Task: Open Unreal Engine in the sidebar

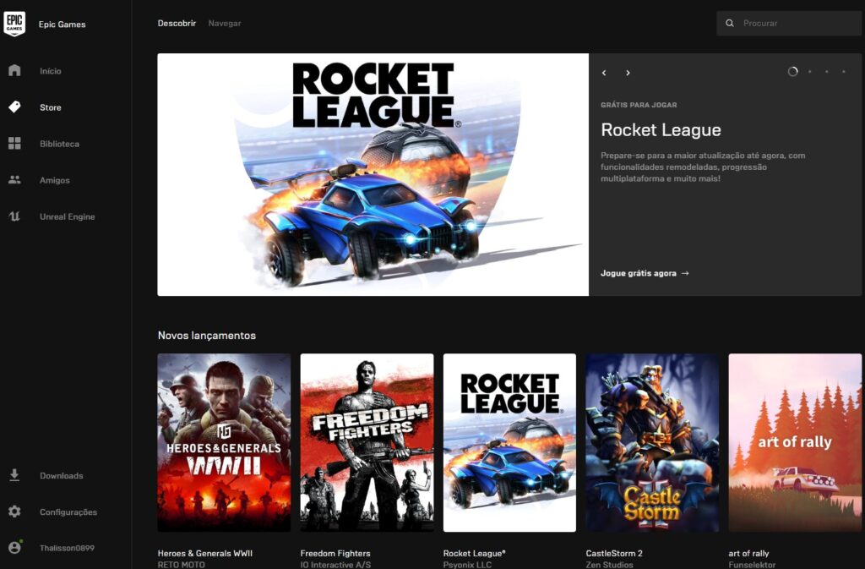Action: (68, 216)
